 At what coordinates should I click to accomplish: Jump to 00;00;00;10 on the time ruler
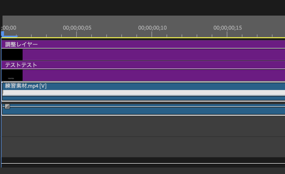click(x=152, y=28)
